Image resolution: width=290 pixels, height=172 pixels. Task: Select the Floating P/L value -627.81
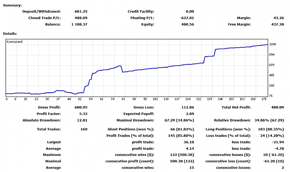tap(187, 18)
